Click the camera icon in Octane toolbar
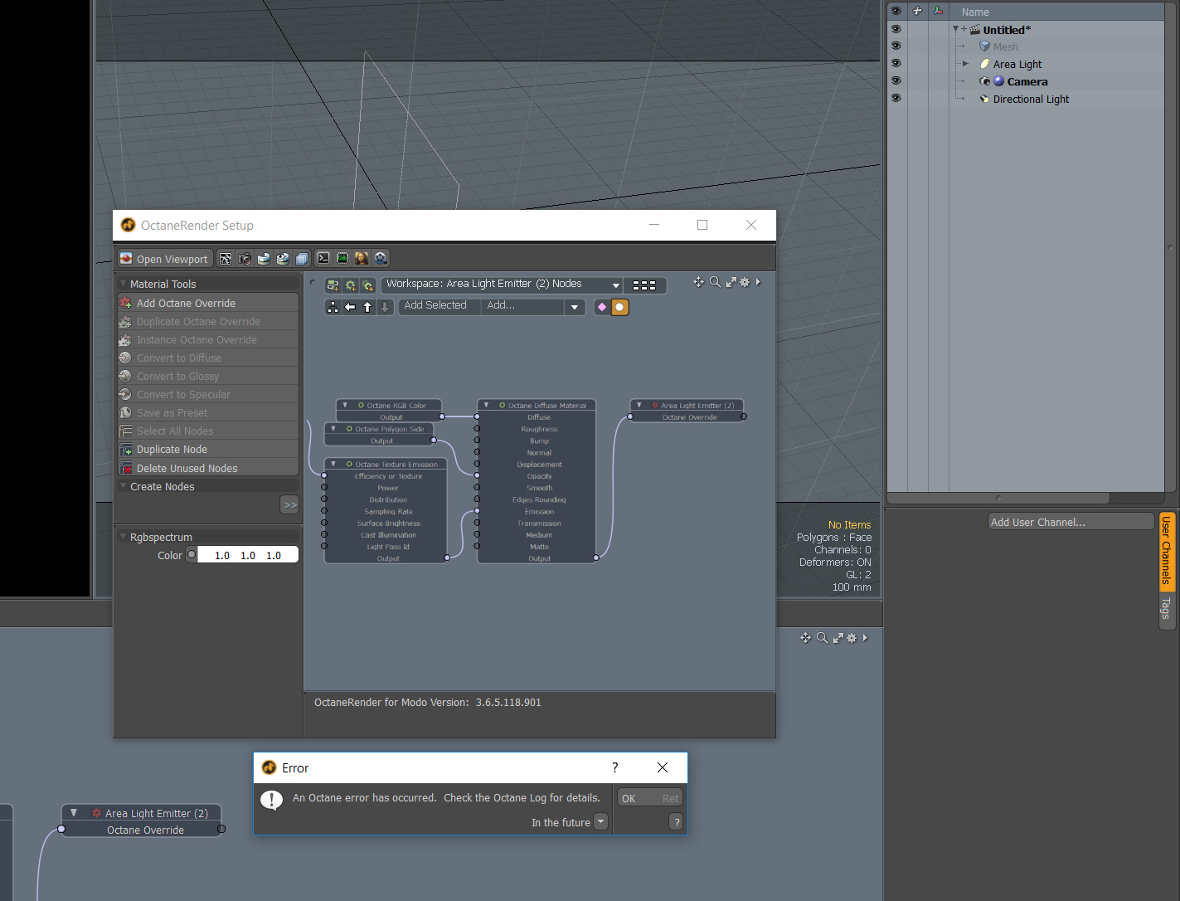 pyautogui.click(x=245, y=259)
